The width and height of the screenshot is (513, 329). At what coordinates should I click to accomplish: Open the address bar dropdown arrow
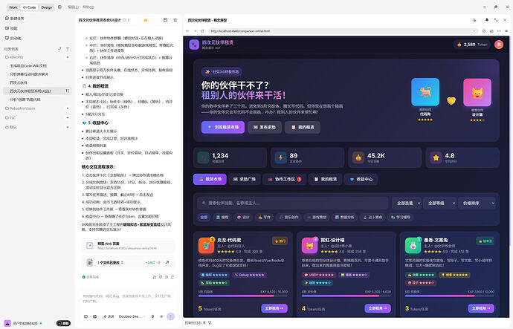(474, 31)
